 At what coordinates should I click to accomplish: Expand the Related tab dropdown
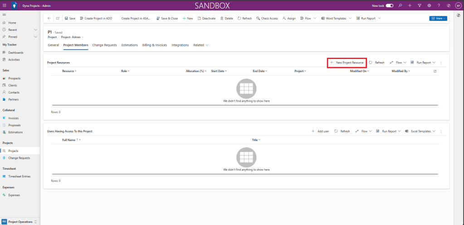pos(200,45)
